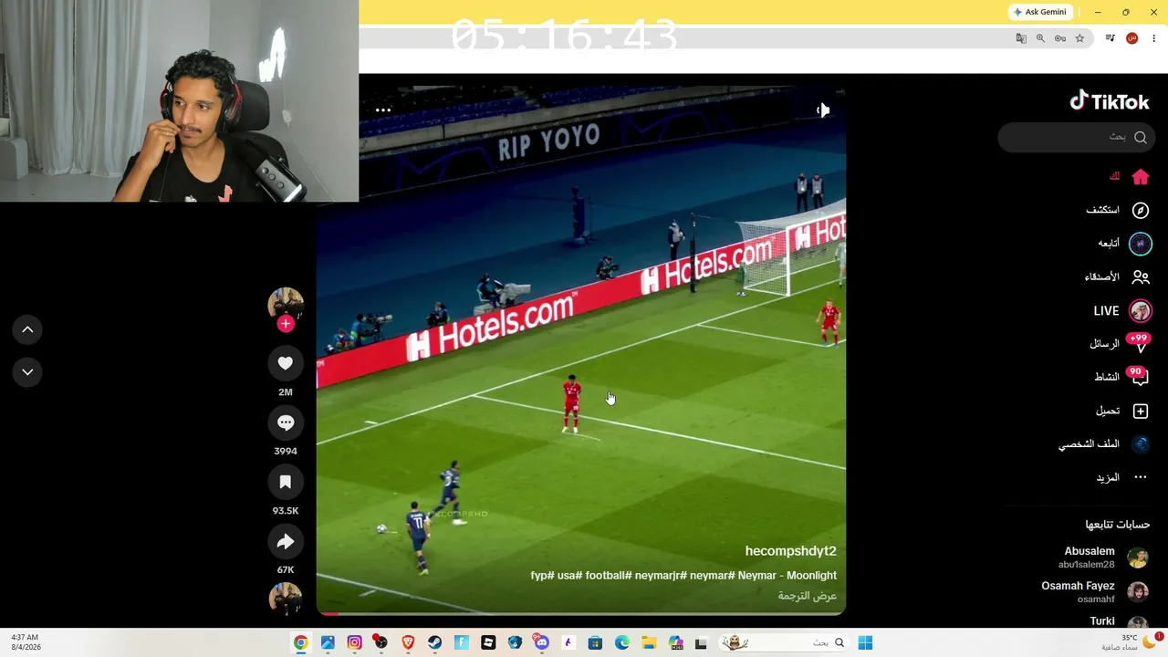Open the comments on the video
The width and height of the screenshot is (1168, 657).
pyautogui.click(x=286, y=422)
